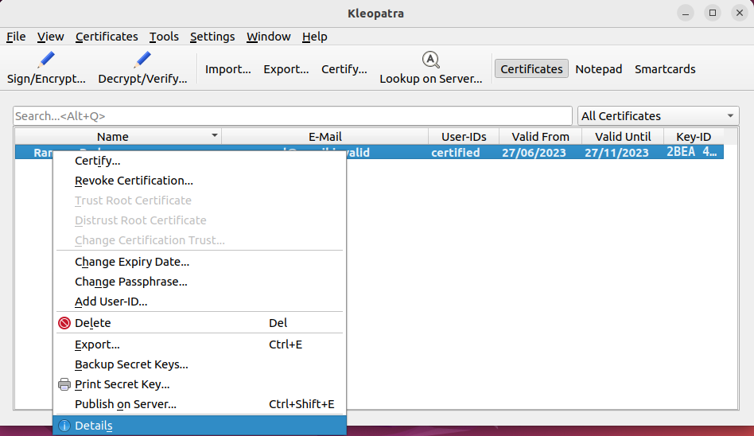Minimize the Kleopatra window

[686, 13]
